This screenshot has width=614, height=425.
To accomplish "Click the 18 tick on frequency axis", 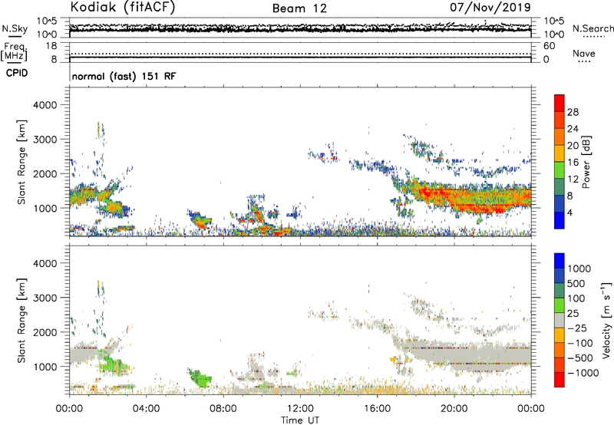I will (x=51, y=46).
